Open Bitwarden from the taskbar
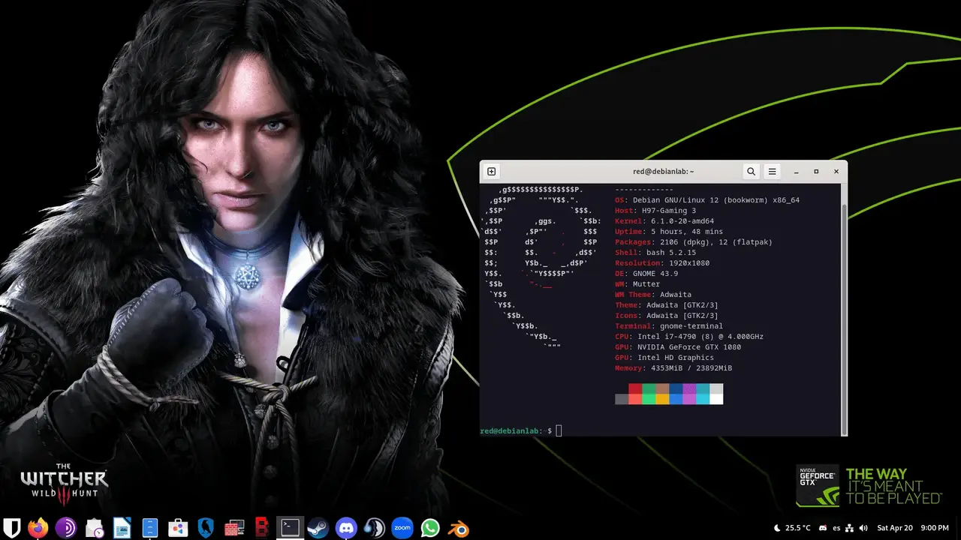Viewport: 961px width, 540px height. coord(11,528)
